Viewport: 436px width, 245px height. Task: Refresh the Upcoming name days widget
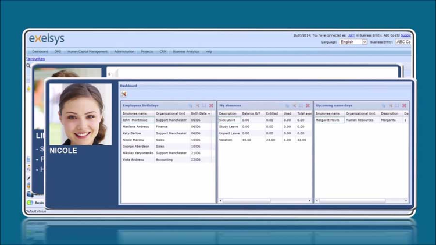pos(384,105)
